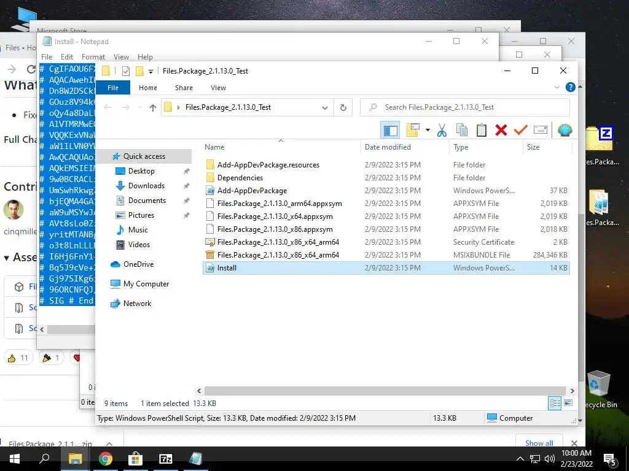Open Notepad Help menu

pos(145,57)
